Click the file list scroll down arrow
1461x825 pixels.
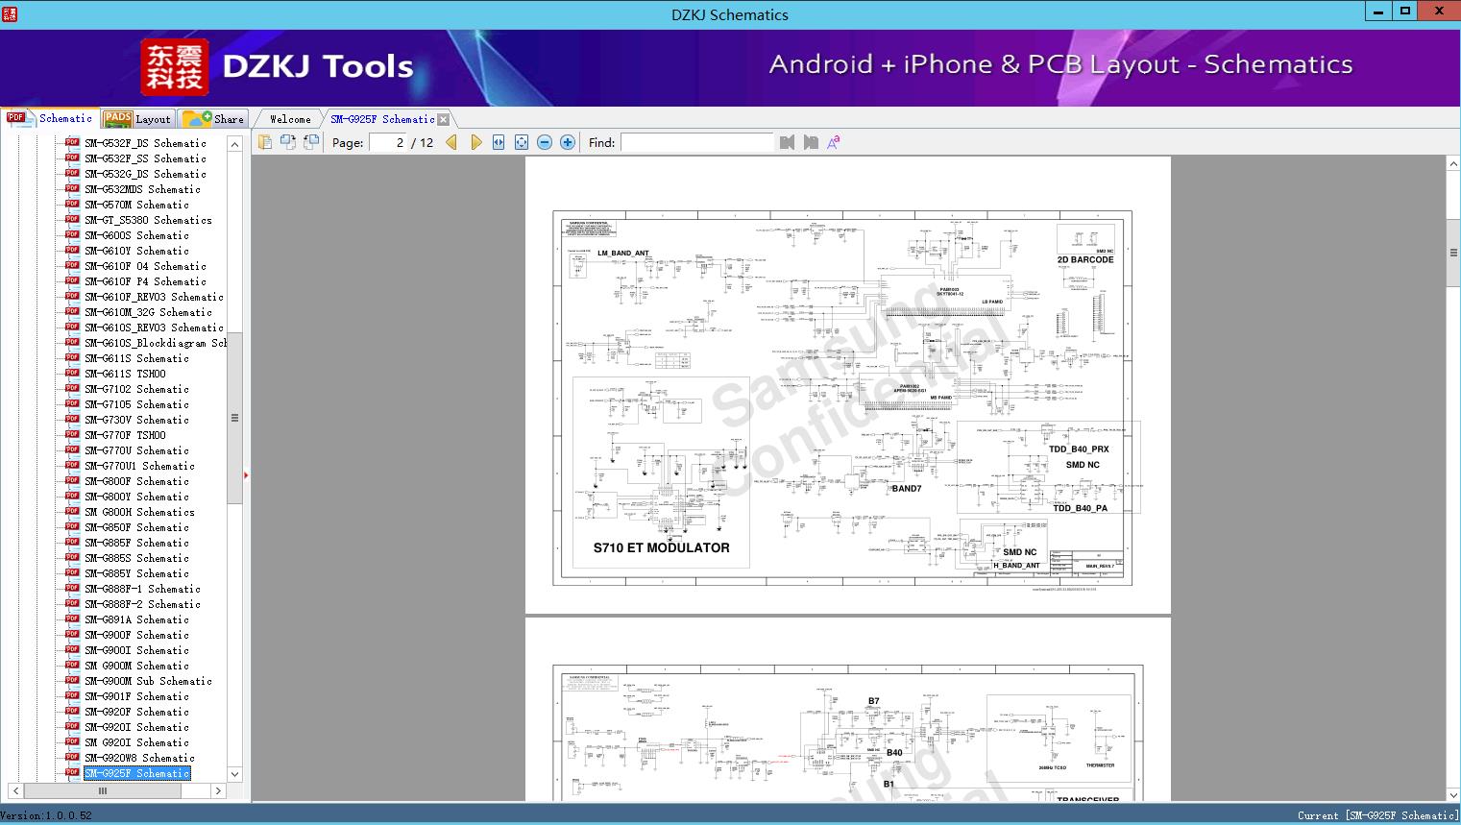click(234, 774)
